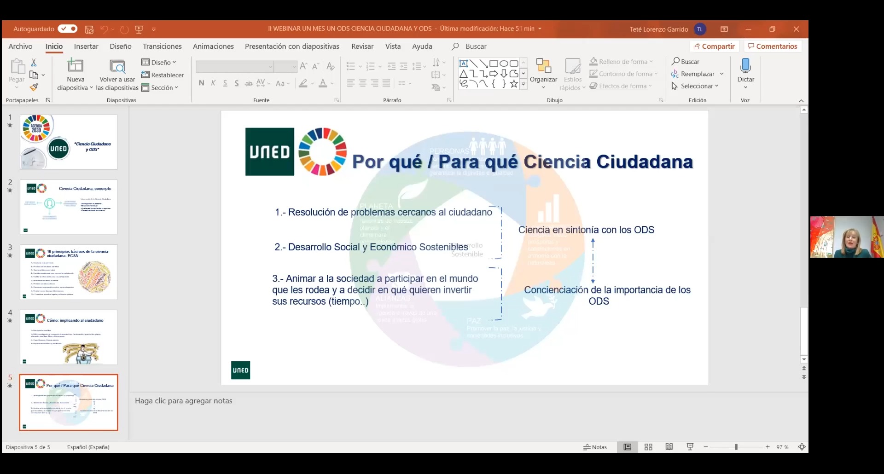Click the Compartir button

[714, 46]
